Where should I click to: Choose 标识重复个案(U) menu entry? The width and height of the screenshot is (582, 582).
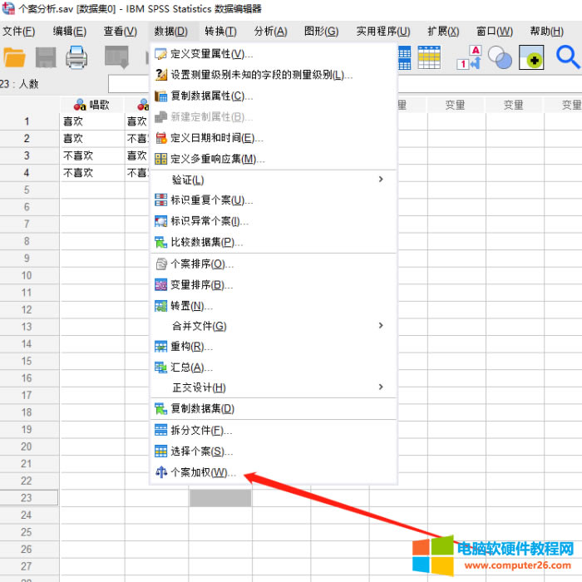coord(274,200)
